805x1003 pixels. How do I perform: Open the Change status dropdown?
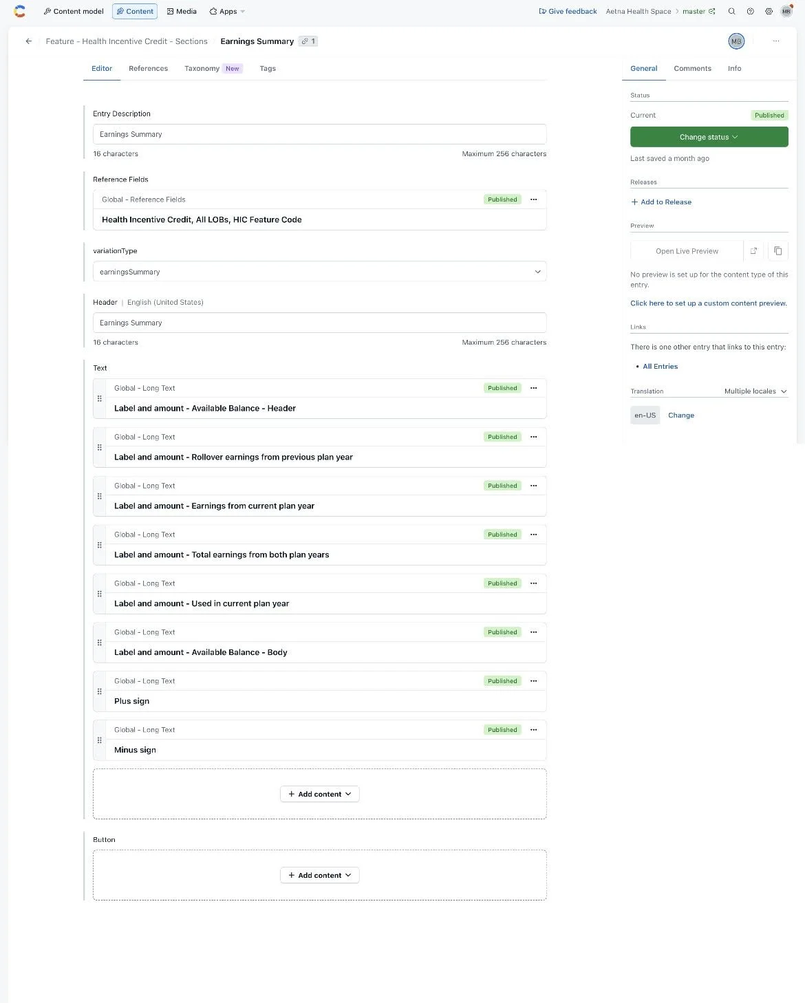[708, 137]
